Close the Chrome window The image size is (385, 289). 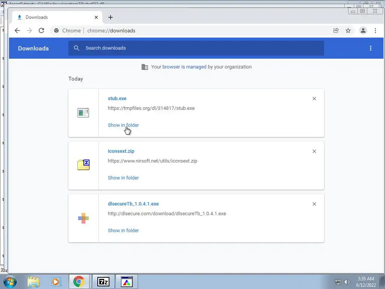[x=375, y=11]
